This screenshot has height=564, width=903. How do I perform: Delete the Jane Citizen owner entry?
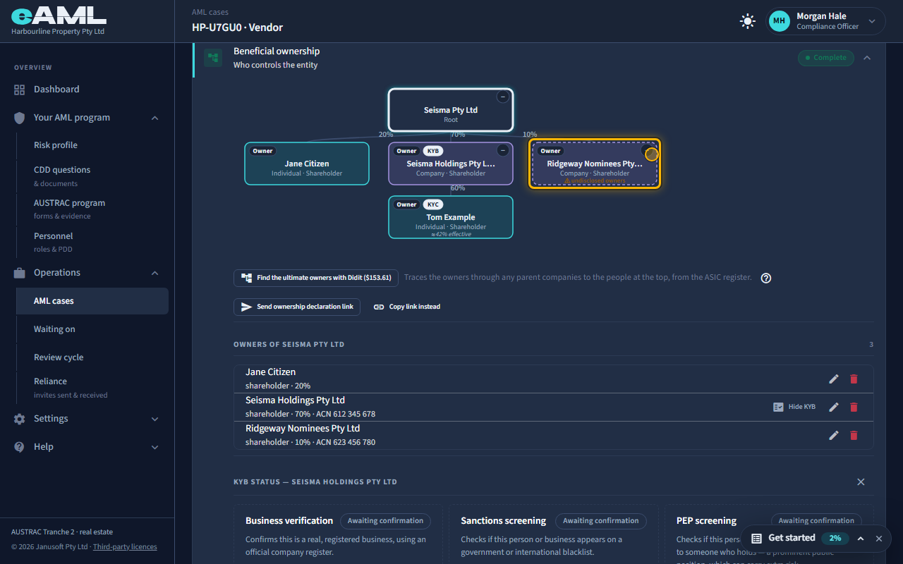[x=854, y=379]
